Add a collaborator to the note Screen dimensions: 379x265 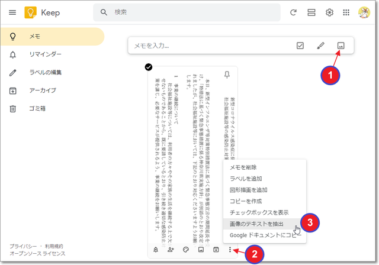click(171, 250)
